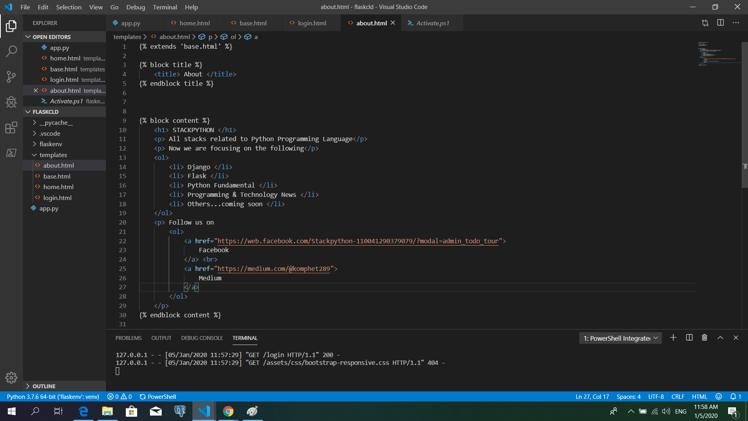
Task: Open the Manage settings gear
Action: 11,377
